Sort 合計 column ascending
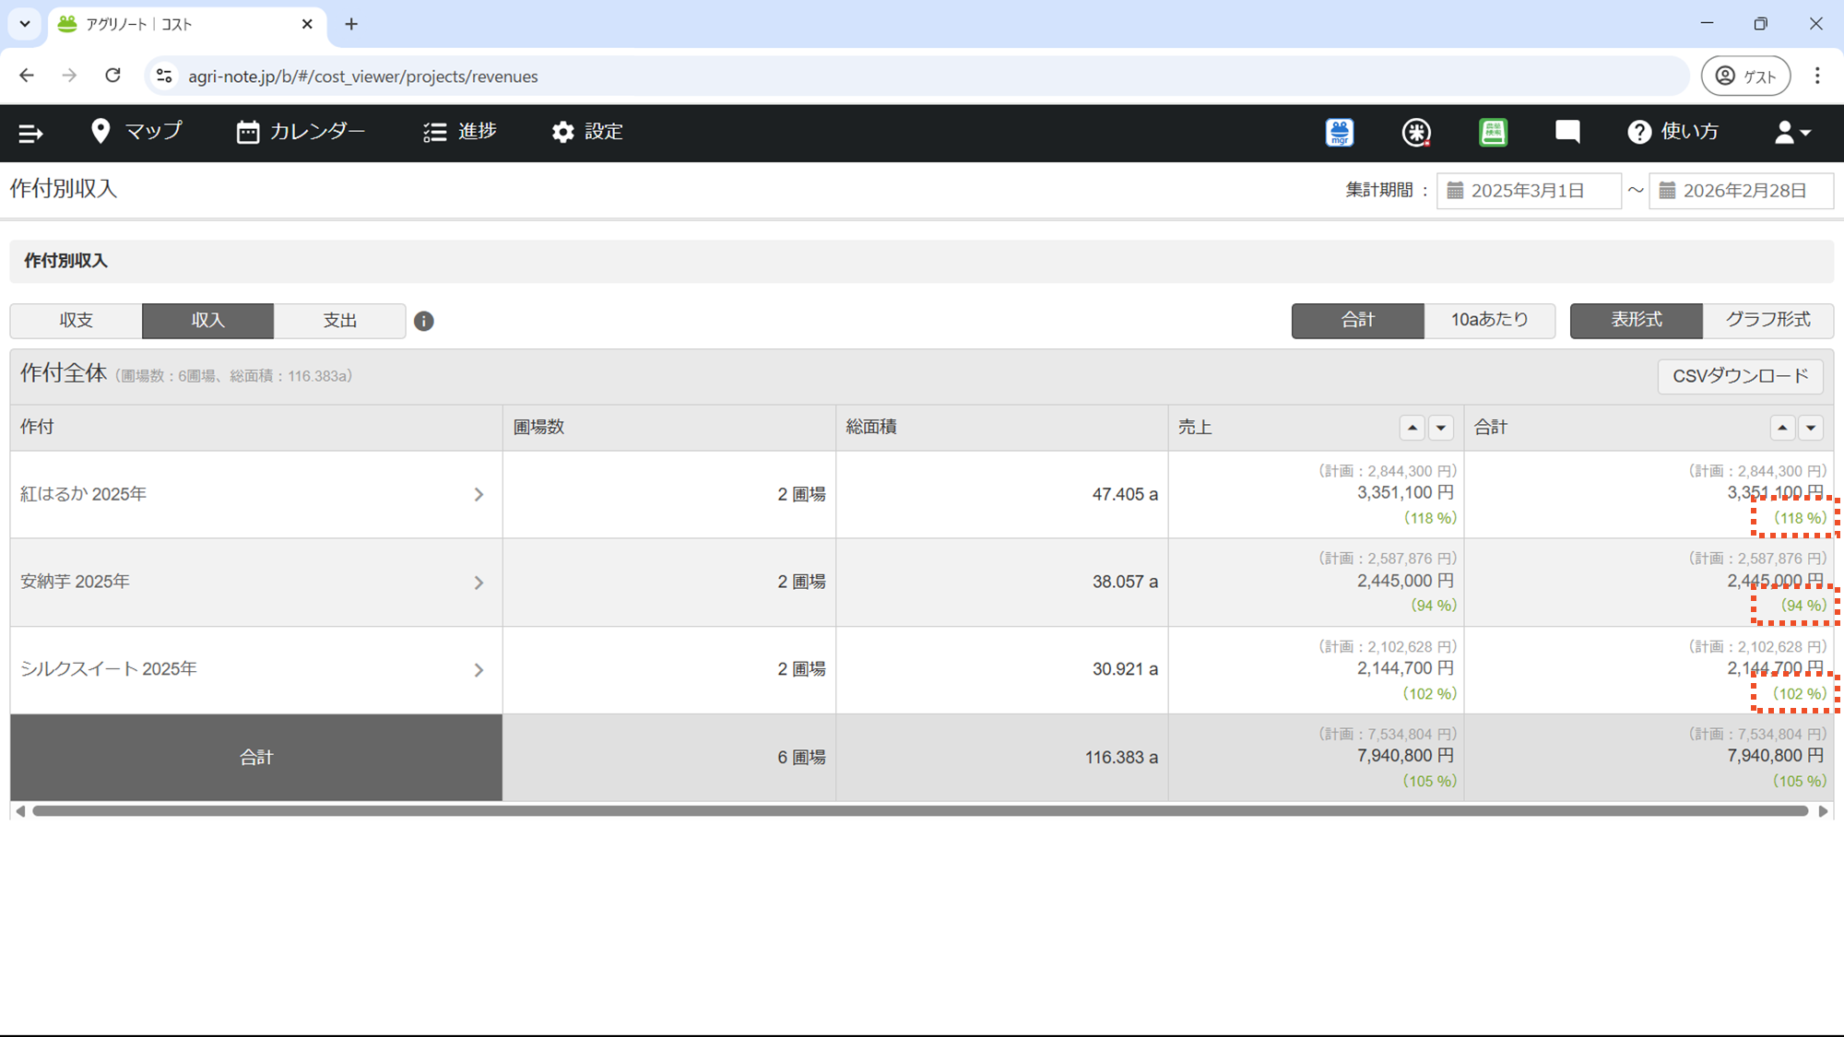The height and width of the screenshot is (1037, 1844). (1781, 428)
